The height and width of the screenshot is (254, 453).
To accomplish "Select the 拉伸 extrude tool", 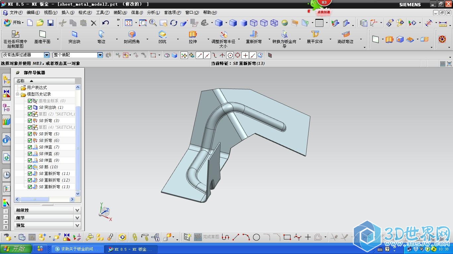I will coord(193,37).
